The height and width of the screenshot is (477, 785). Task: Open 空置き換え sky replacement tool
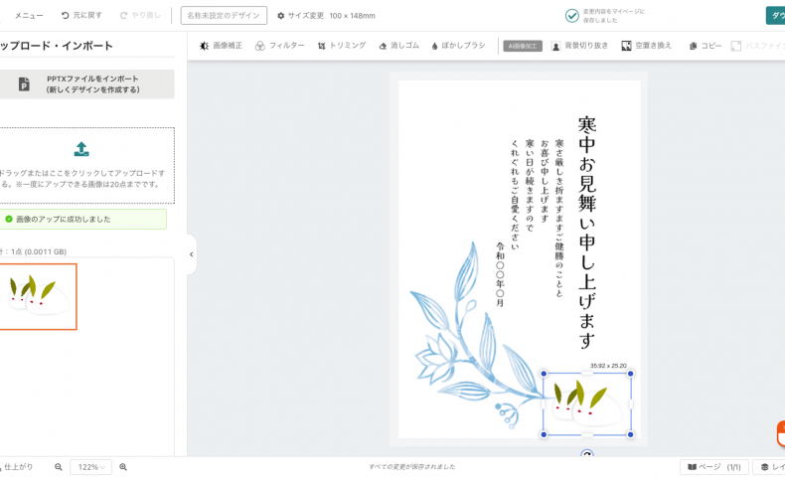pyautogui.click(x=647, y=46)
